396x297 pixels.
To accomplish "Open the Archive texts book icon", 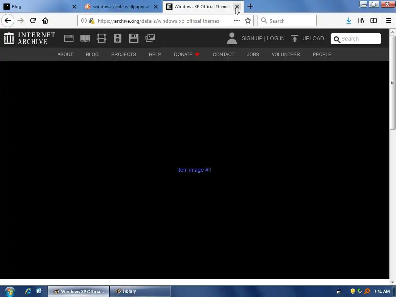I will coord(85,38).
